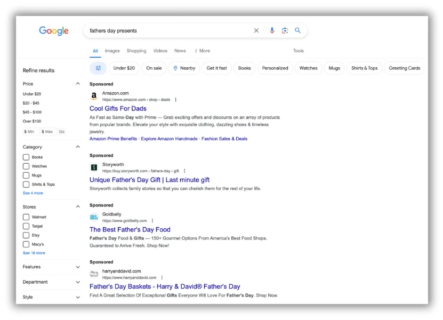Collapse the Price filter section
The height and width of the screenshot is (320, 443).
pyautogui.click(x=78, y=84)
